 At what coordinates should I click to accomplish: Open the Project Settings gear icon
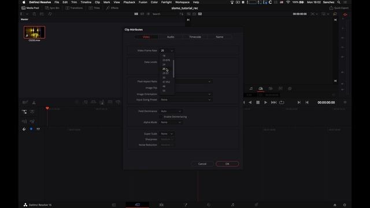click(x=345, y=205)
